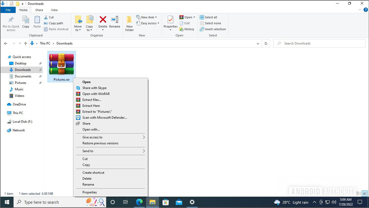
Task: Switch to the View ribbon tab
Action: [54, 10]
